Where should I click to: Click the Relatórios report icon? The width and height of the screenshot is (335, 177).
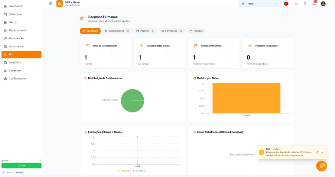pyautogui.click(x=5, y=63)
